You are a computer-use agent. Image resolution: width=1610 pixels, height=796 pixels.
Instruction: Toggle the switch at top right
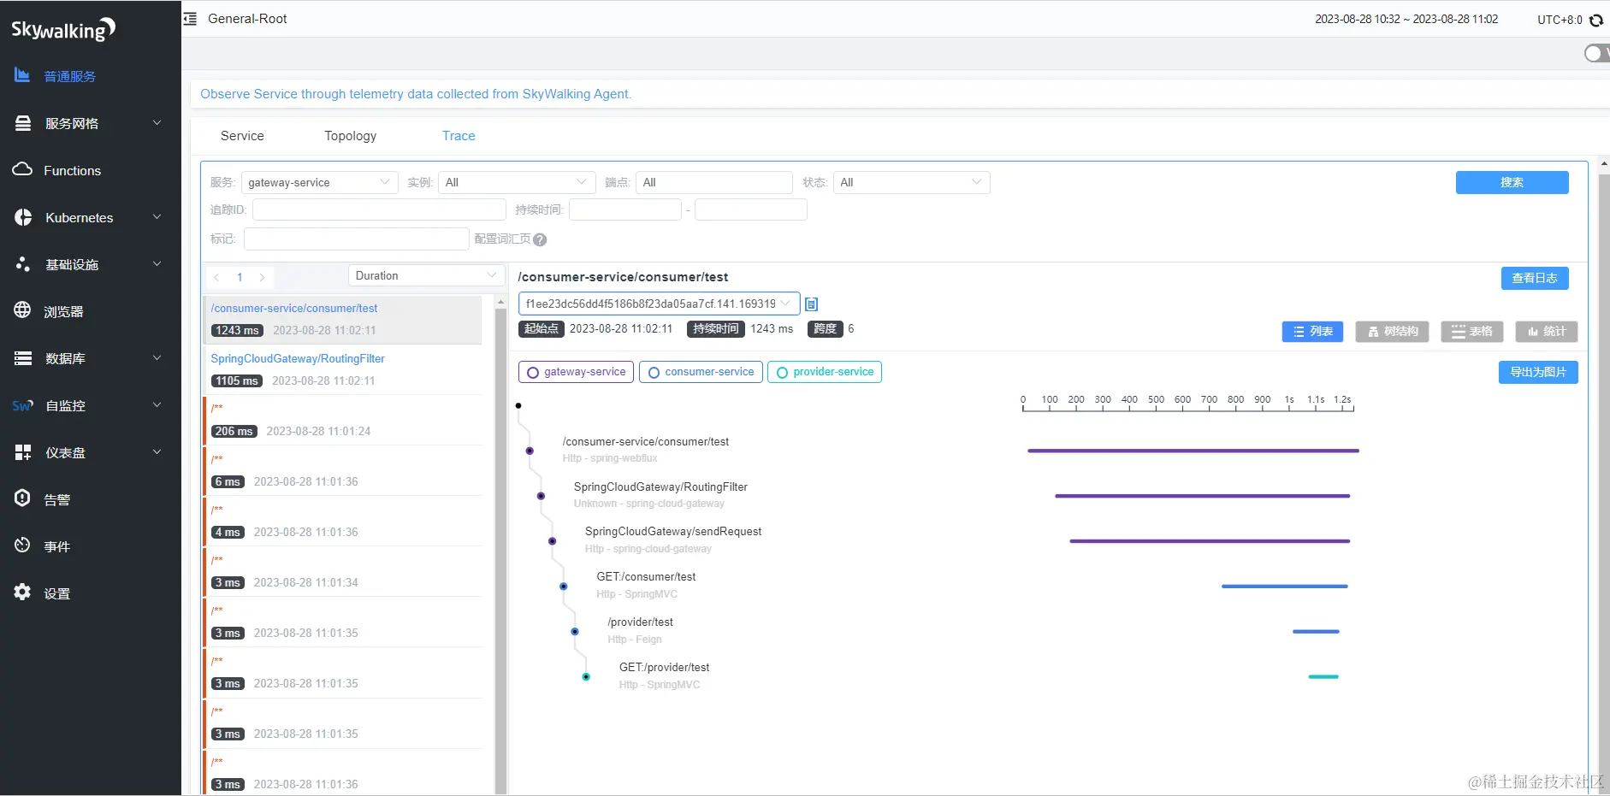click(x=1596, y=54)
